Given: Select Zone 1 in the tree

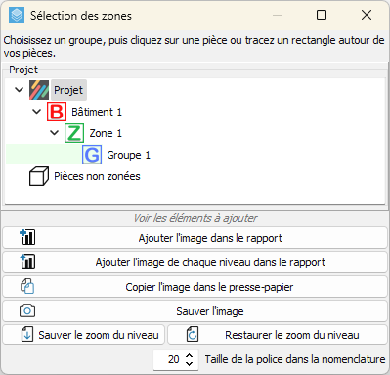Looking at the screenshot, I should 106,133.
